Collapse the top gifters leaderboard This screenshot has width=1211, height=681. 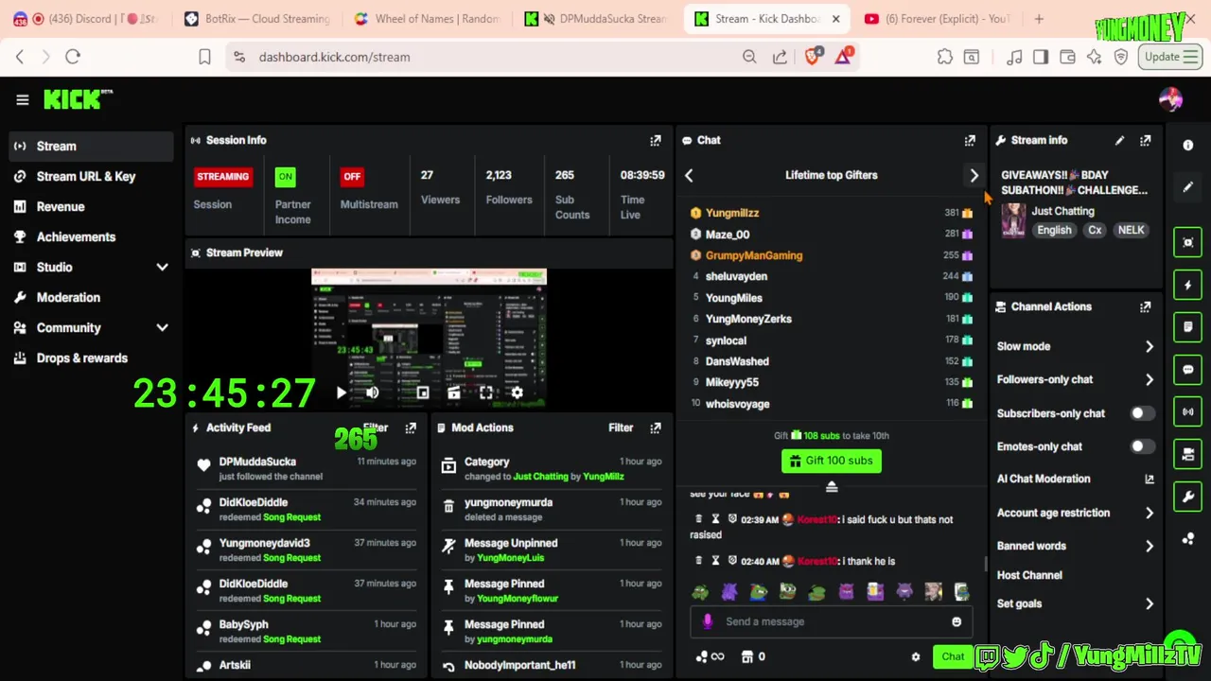coord(832,486)
